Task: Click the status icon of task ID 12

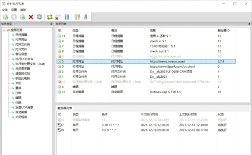Action: pos(60,92)
